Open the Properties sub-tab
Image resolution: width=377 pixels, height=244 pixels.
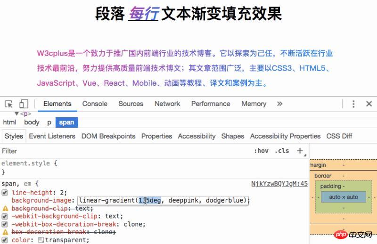[x=156, y=136]
